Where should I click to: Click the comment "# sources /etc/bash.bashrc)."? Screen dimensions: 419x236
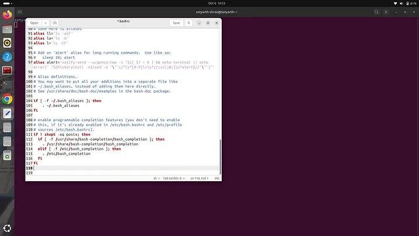(x=64, y=130)
